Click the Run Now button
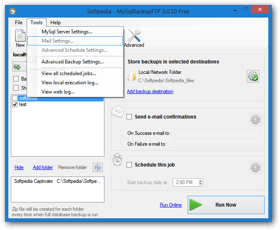 (226, 205)
